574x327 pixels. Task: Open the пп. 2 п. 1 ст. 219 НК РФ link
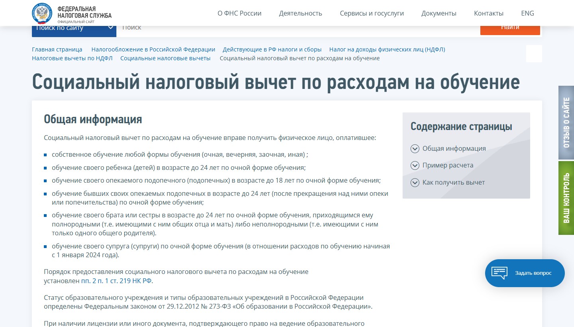tap(116, 281)
